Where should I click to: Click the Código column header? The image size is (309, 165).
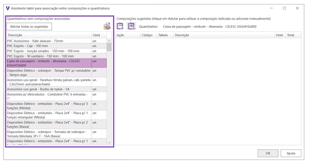click(148, 35)
